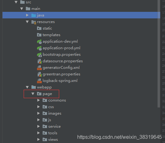Expand the service folder arrow

tap(39, 126)
